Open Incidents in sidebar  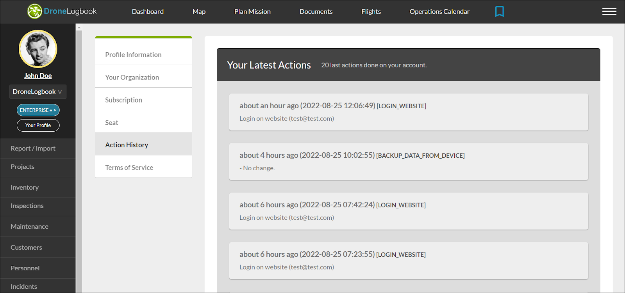[x=38, y=286]
